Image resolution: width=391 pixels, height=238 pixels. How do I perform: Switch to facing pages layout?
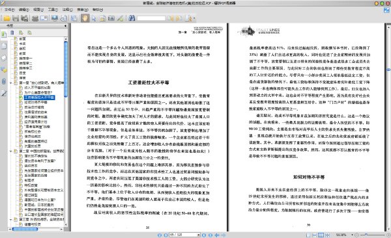(x=321, y=235)
